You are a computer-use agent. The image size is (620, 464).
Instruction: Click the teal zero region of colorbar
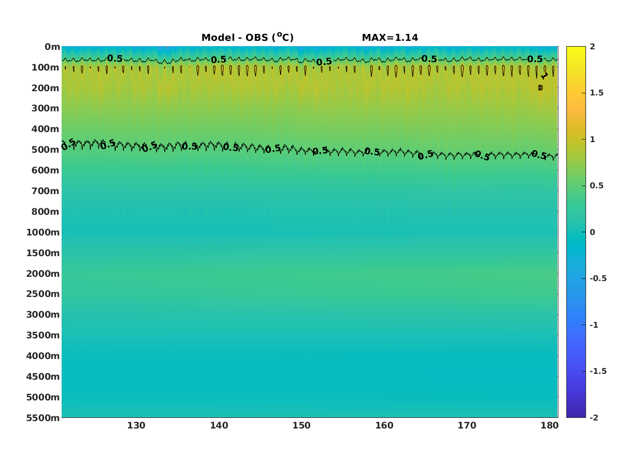576,232
